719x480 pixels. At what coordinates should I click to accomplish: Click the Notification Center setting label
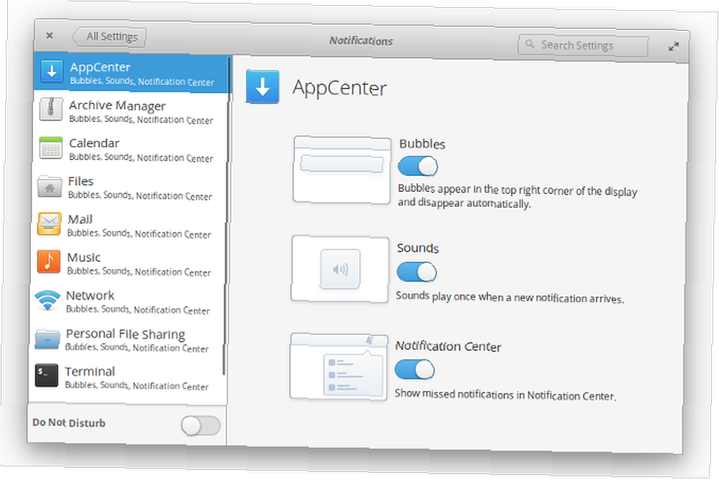[448, 346]
